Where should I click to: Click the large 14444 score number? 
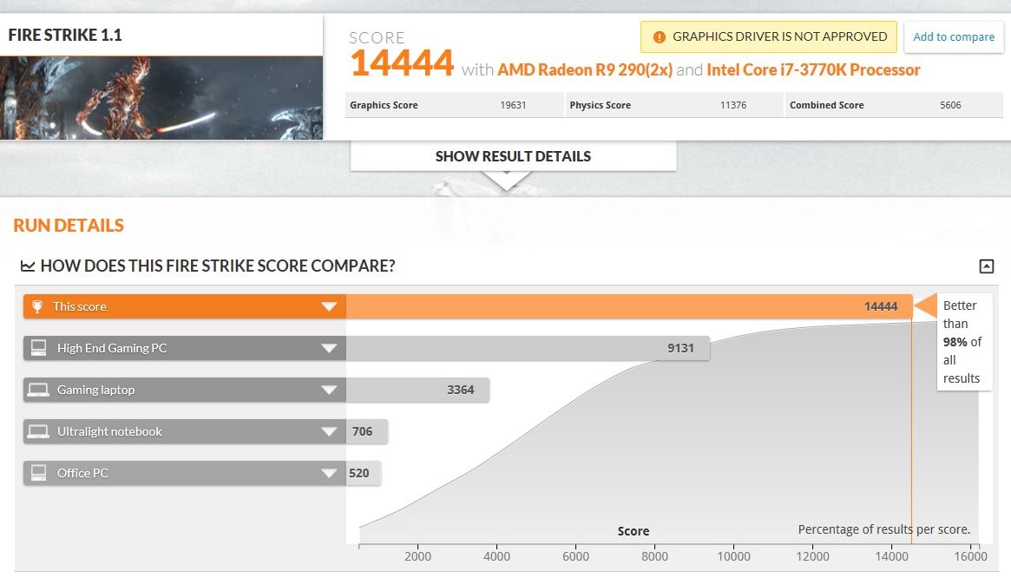click(403, 63)
